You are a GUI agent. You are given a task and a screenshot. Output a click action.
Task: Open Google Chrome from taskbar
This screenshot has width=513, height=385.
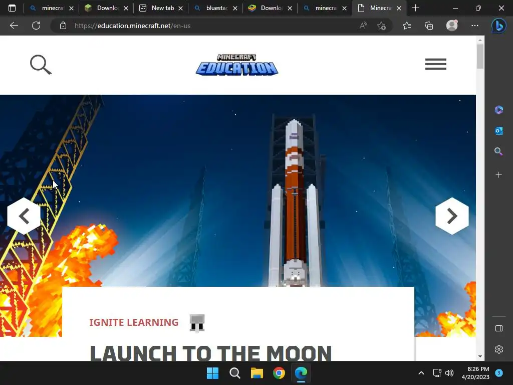[x=279, y=373]
